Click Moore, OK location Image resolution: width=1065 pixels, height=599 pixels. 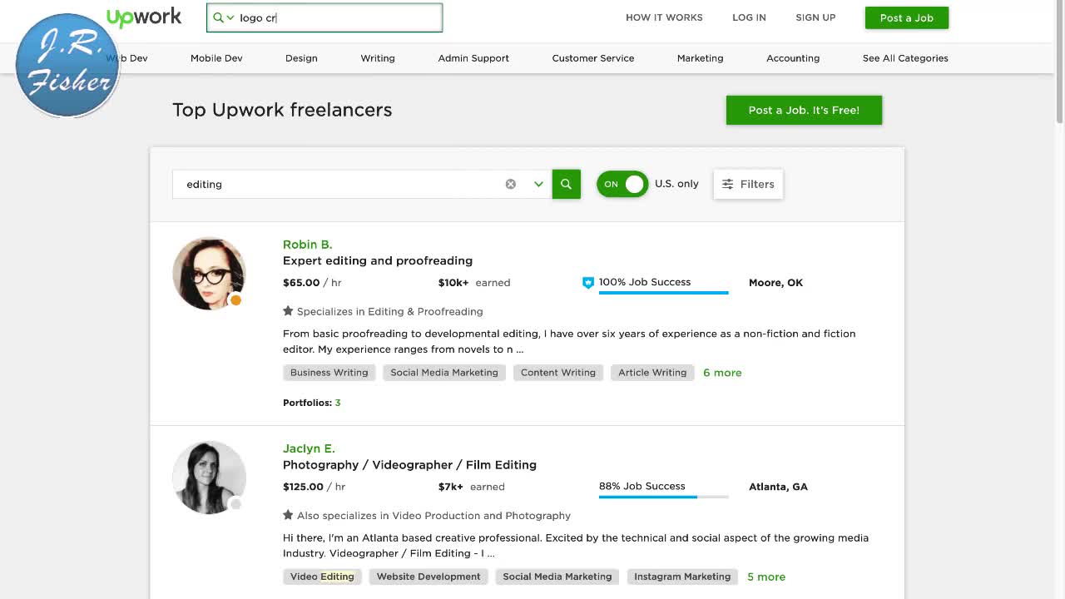coord(775,283)
